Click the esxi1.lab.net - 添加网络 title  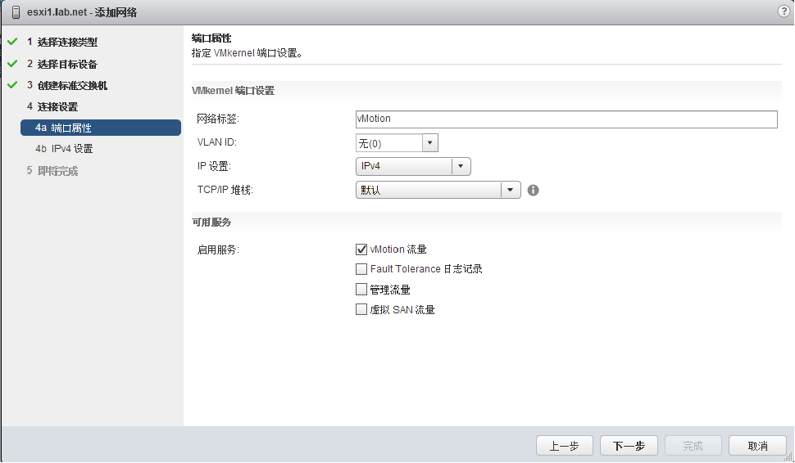[x=82, y=12]
